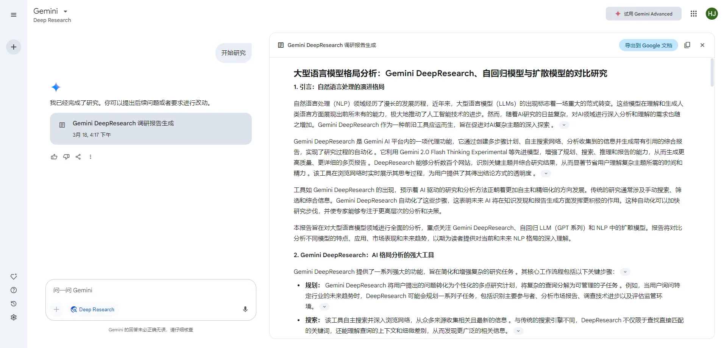Open the HJ account avatar
727x348 pixels.
tap(712, 14)
